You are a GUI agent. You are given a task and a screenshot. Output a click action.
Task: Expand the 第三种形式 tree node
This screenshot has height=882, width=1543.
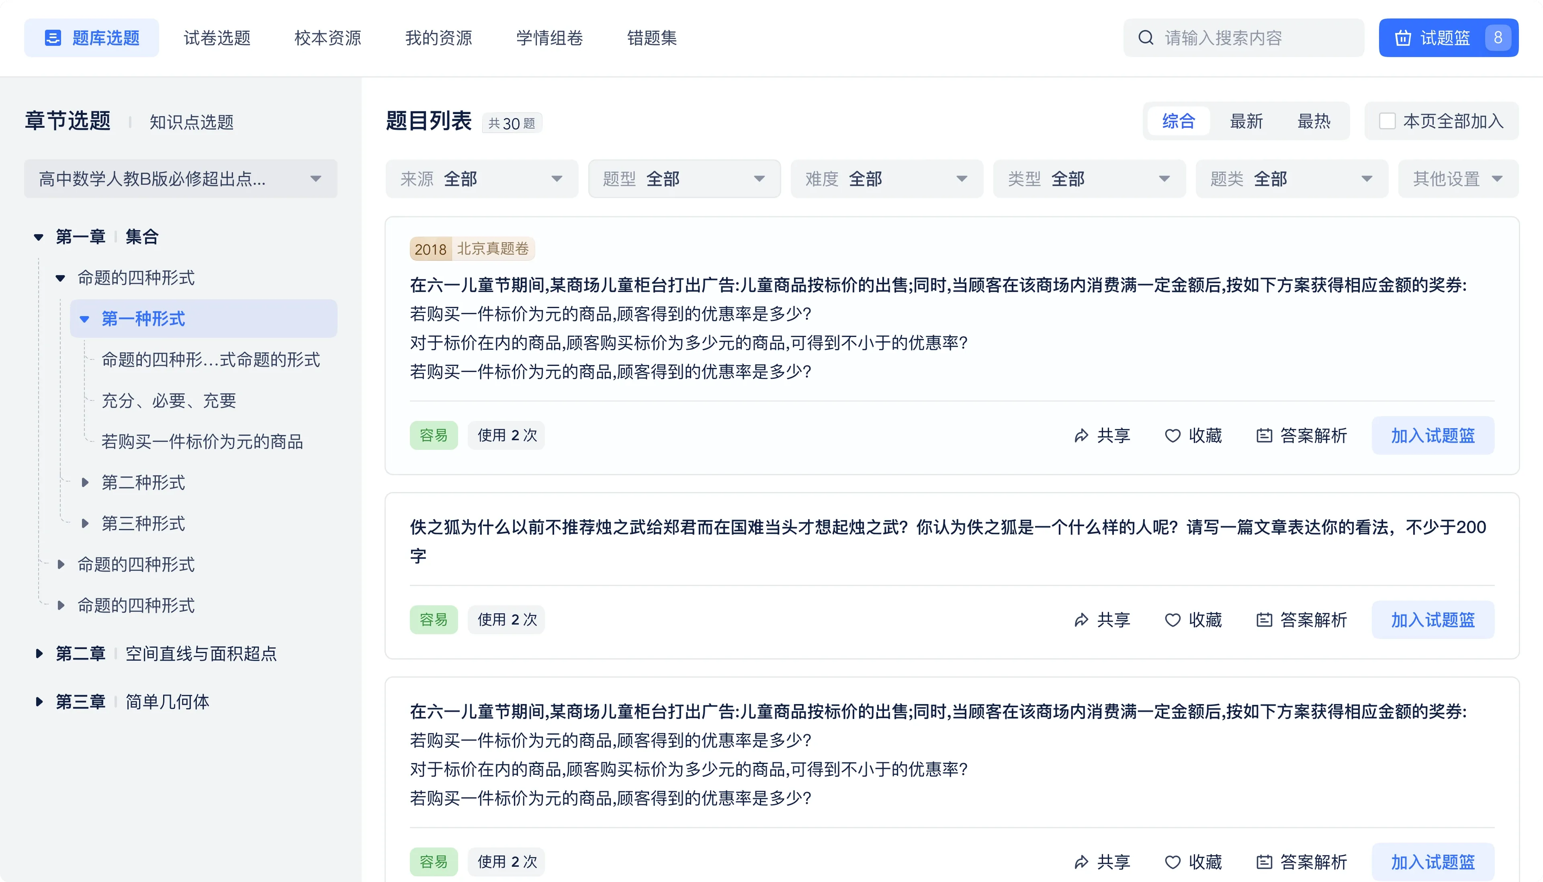pyautogui.click(x=84, y=523)
